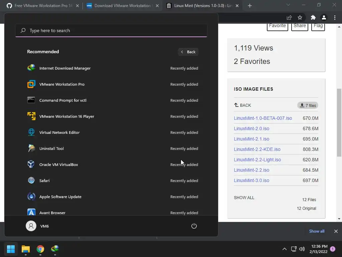Open the clock showing 12:36 PM
Viewport: 342px width, 257px height.
(318, 249)
